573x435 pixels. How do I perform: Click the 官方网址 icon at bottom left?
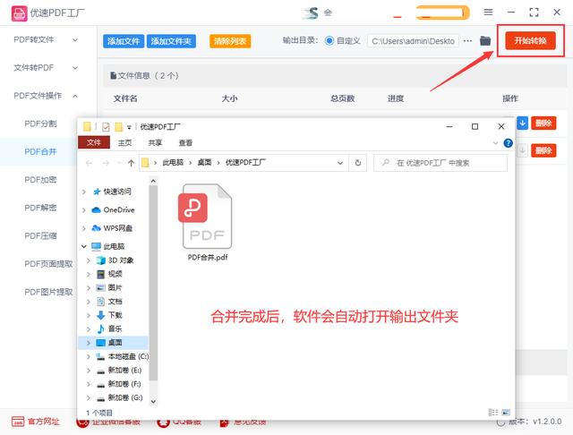(x=18, y=422)
